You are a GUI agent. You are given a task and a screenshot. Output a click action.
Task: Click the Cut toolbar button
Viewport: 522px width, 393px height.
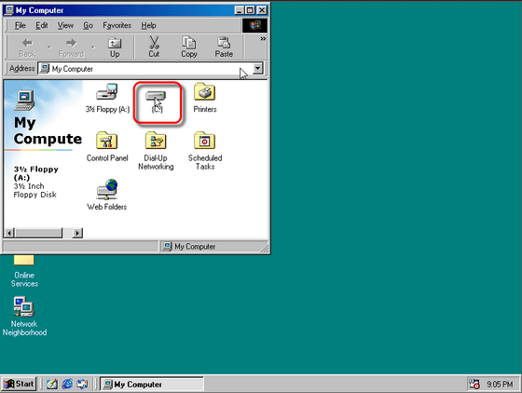(x=154, y=47)
